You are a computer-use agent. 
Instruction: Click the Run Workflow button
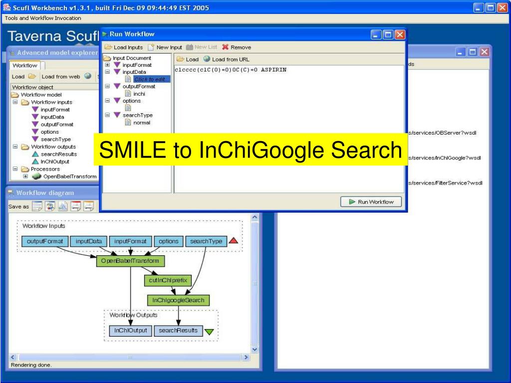[371, 201]
